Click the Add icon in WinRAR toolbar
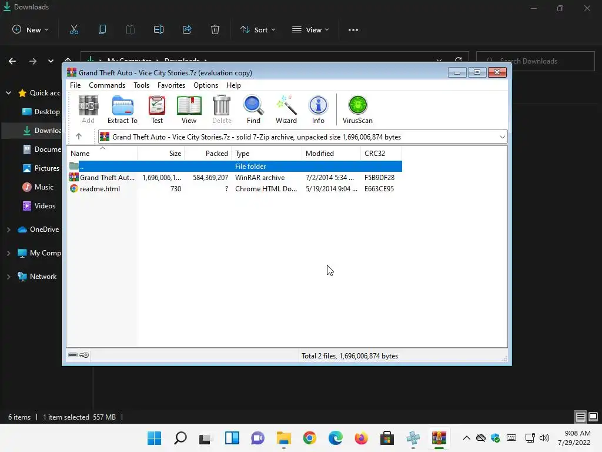Screen dimensions: 602x452 [88, 109]
